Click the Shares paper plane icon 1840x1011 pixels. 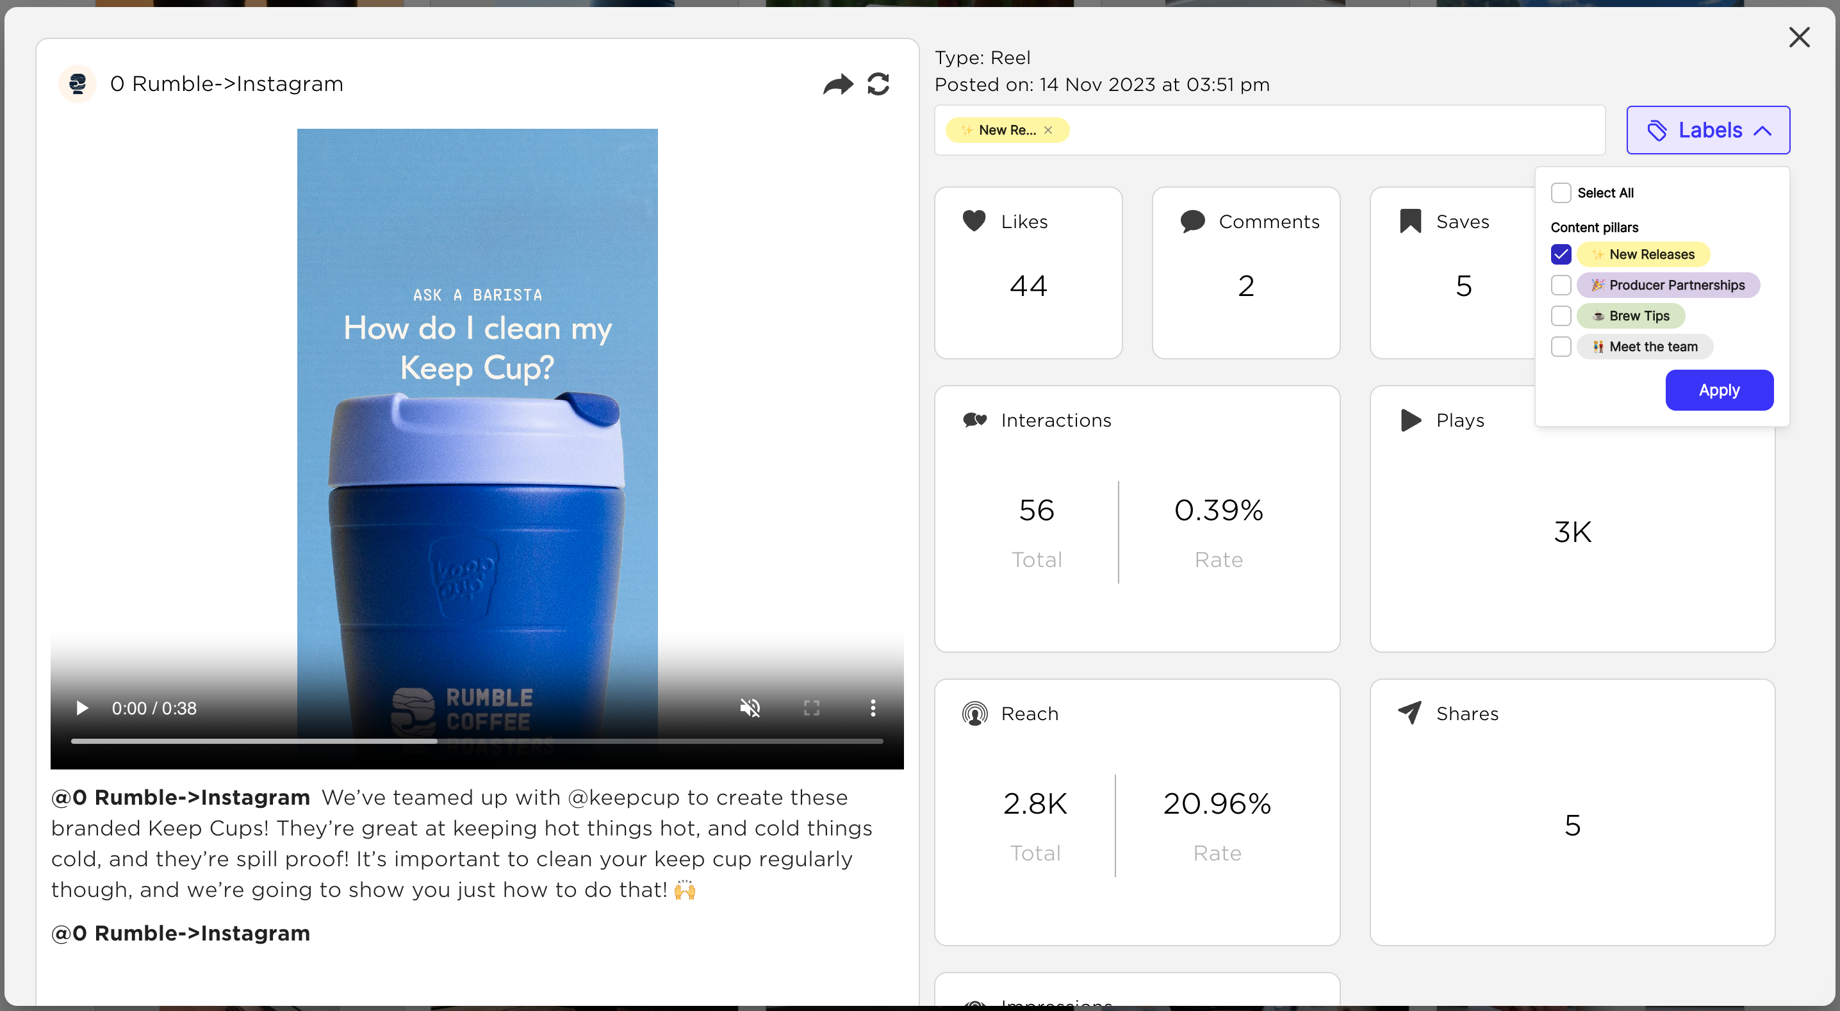[1409, 713]
